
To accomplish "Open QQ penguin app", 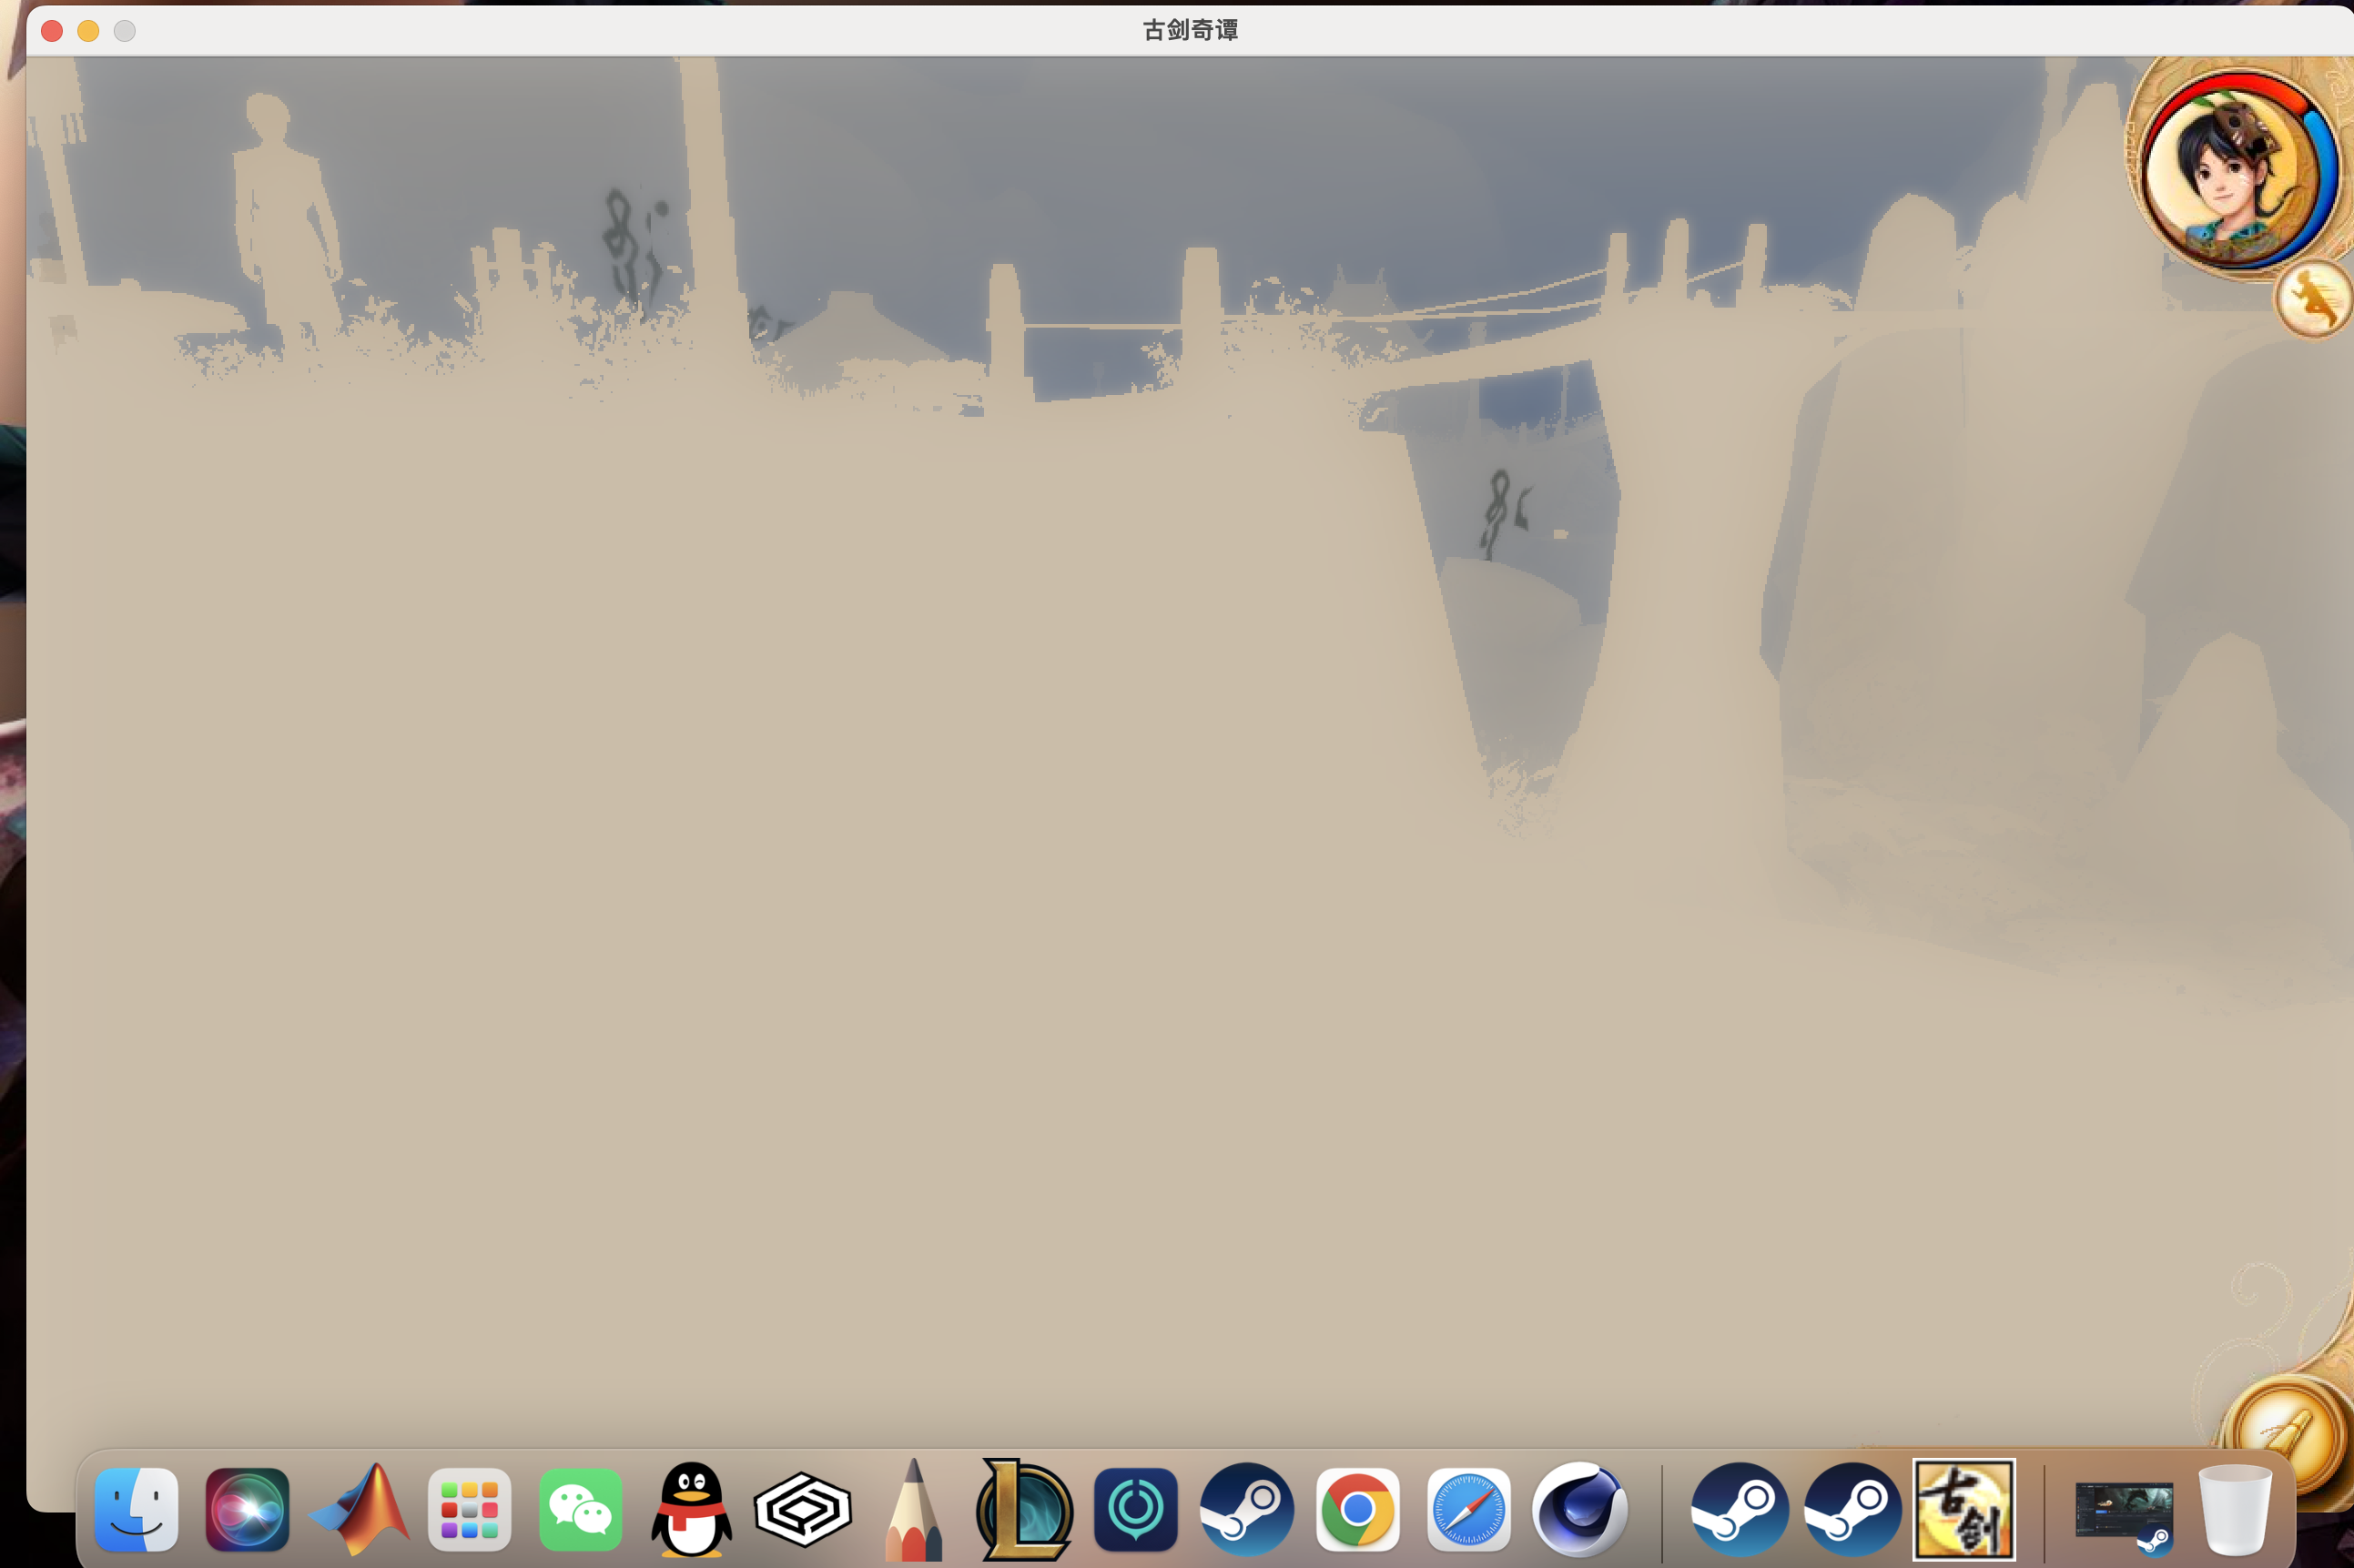I will coord(691,1509).
